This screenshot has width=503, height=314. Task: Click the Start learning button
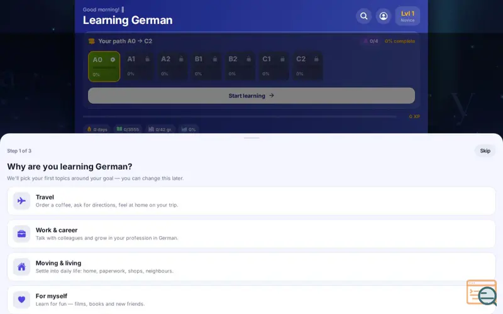tap(251, 95)
